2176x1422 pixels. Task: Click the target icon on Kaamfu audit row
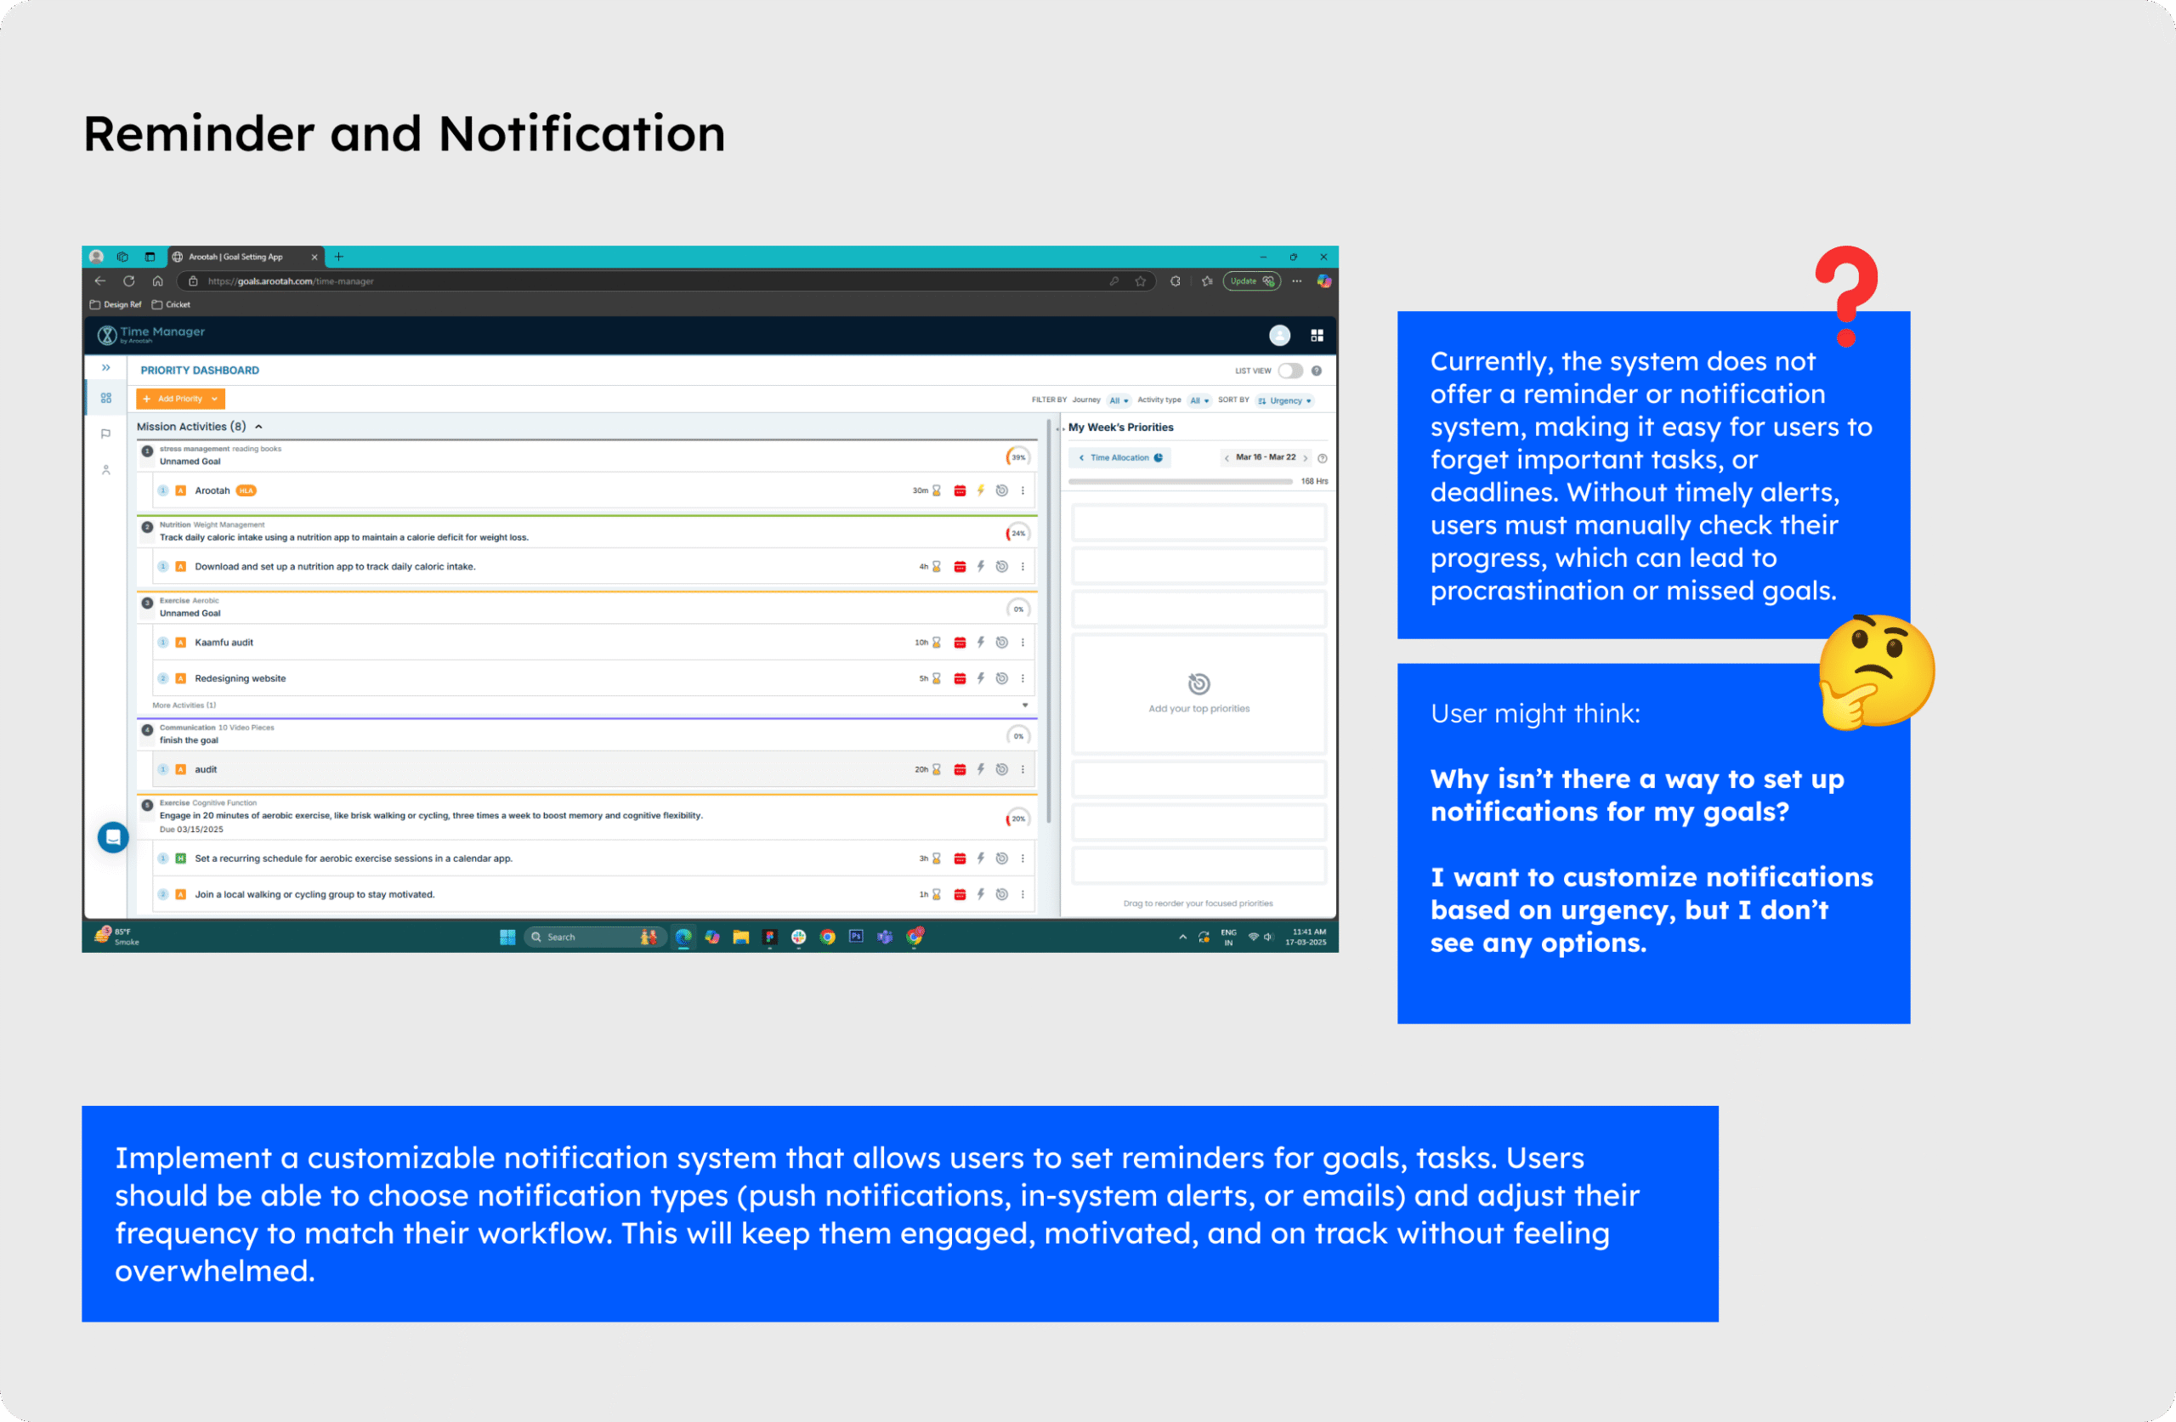pyautogui.click(x=1002, y=643)
